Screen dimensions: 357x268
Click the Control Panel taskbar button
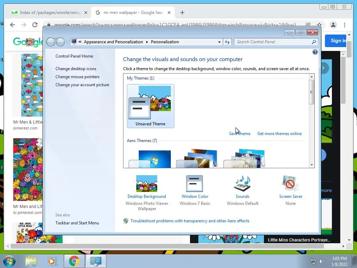point(96,261)
